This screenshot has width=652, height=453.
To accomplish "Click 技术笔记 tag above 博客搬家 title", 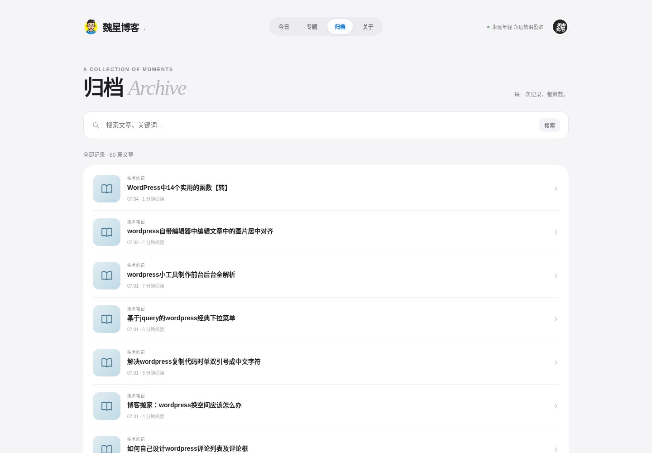I will tap(136, 396).
